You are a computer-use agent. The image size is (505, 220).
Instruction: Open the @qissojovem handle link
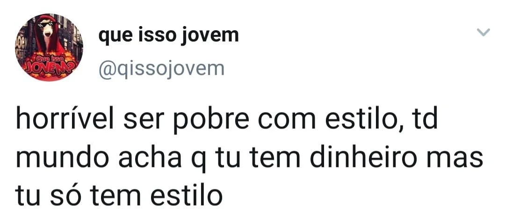pos(161,69)
